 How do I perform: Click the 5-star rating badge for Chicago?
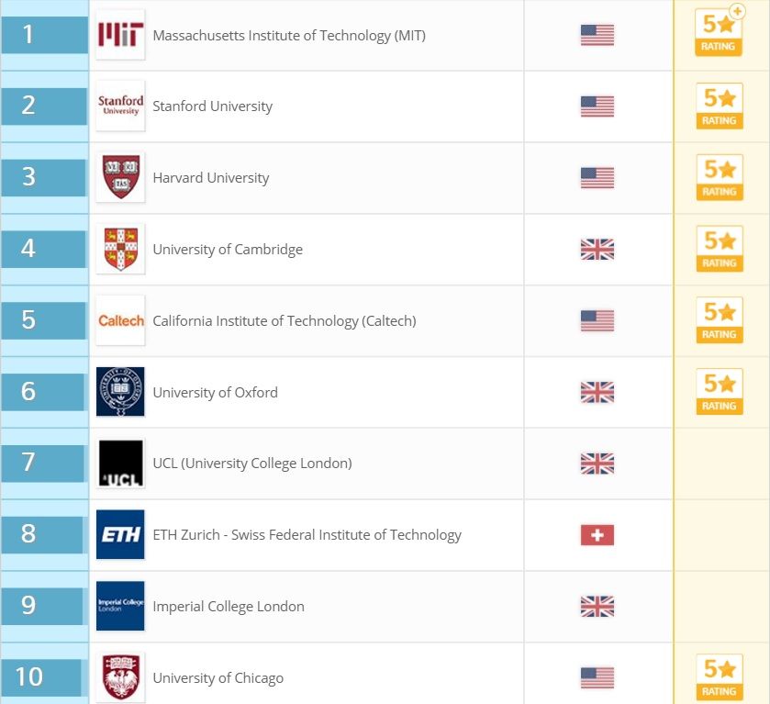(720, 677)
